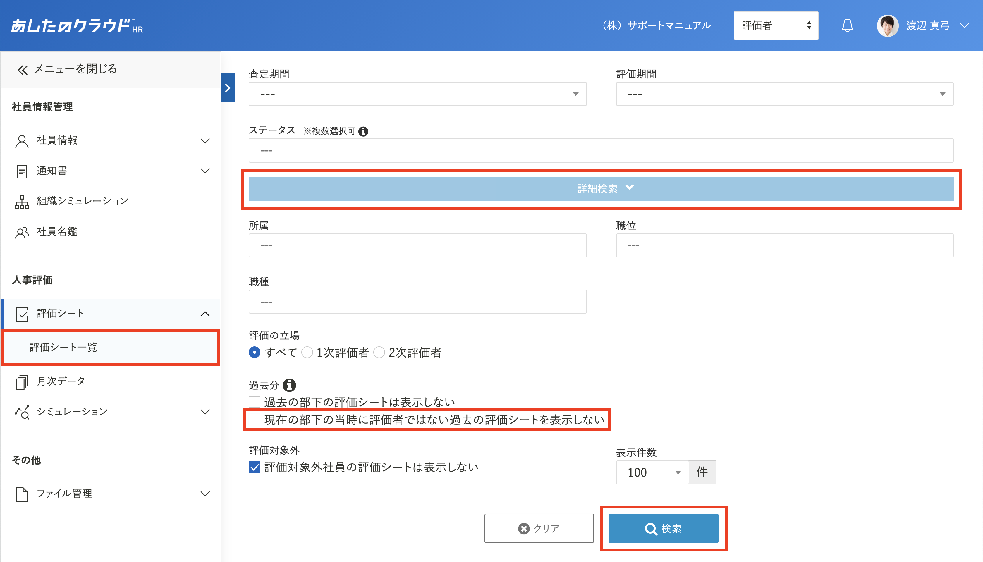
Task: Click メニューを閉じる label
Action: click(75, 69)
